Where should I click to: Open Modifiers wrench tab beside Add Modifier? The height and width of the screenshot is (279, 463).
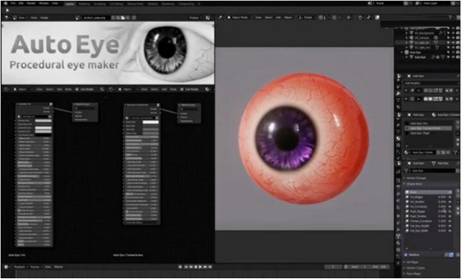pos(399,93)
